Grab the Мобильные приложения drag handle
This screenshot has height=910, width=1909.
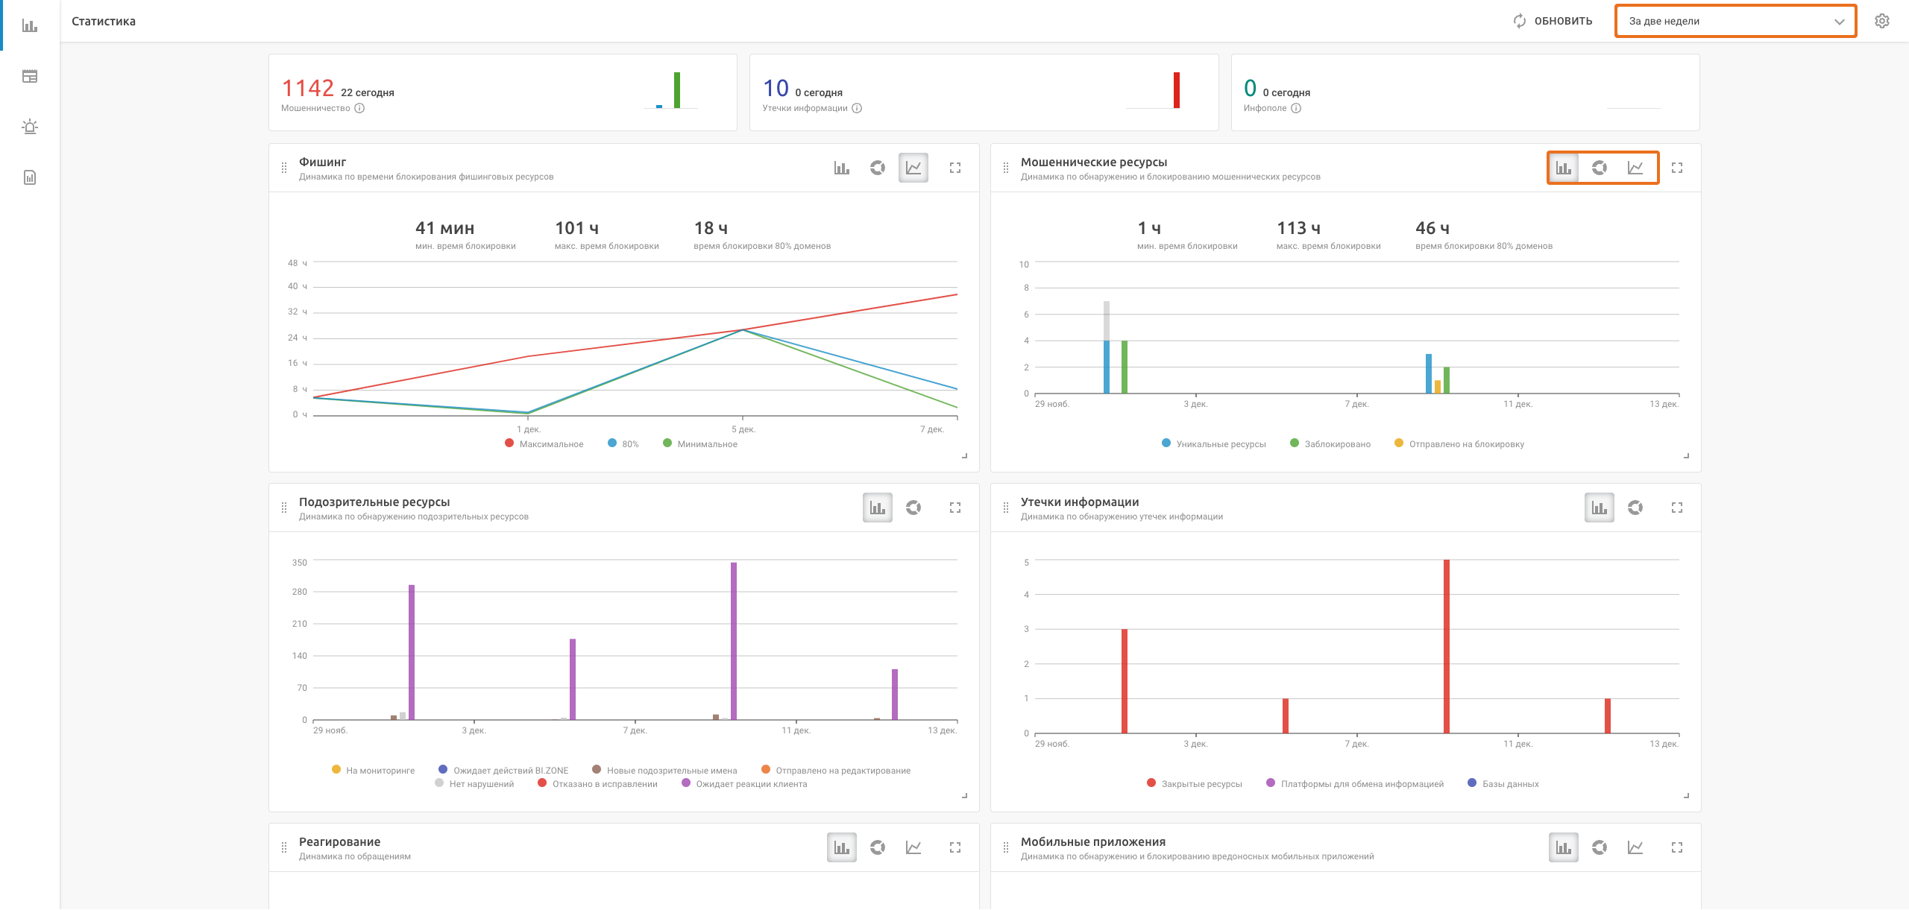pyautogui.click(x=1006, y=847)
